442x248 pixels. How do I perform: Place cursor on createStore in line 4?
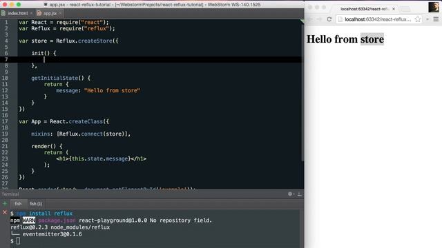coord(95,41)
